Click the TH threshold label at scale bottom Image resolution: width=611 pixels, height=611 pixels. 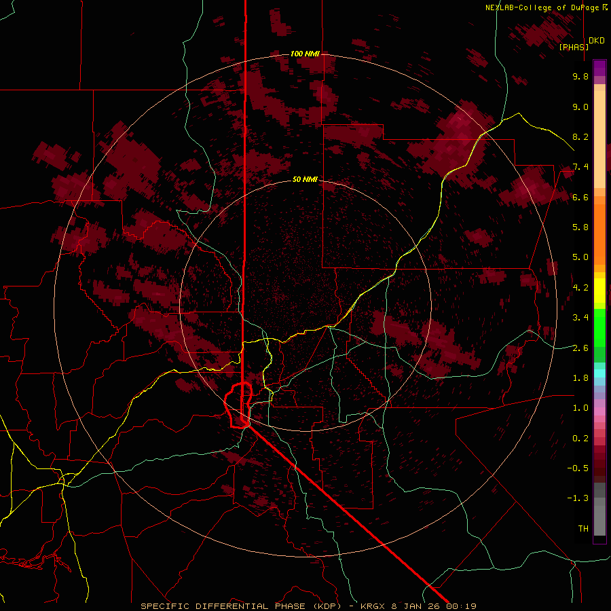click(583, 529)
